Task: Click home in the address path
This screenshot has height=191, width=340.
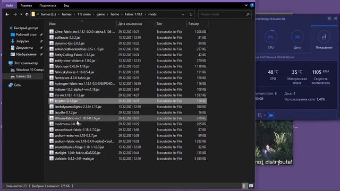Action: tap(115, 14)
